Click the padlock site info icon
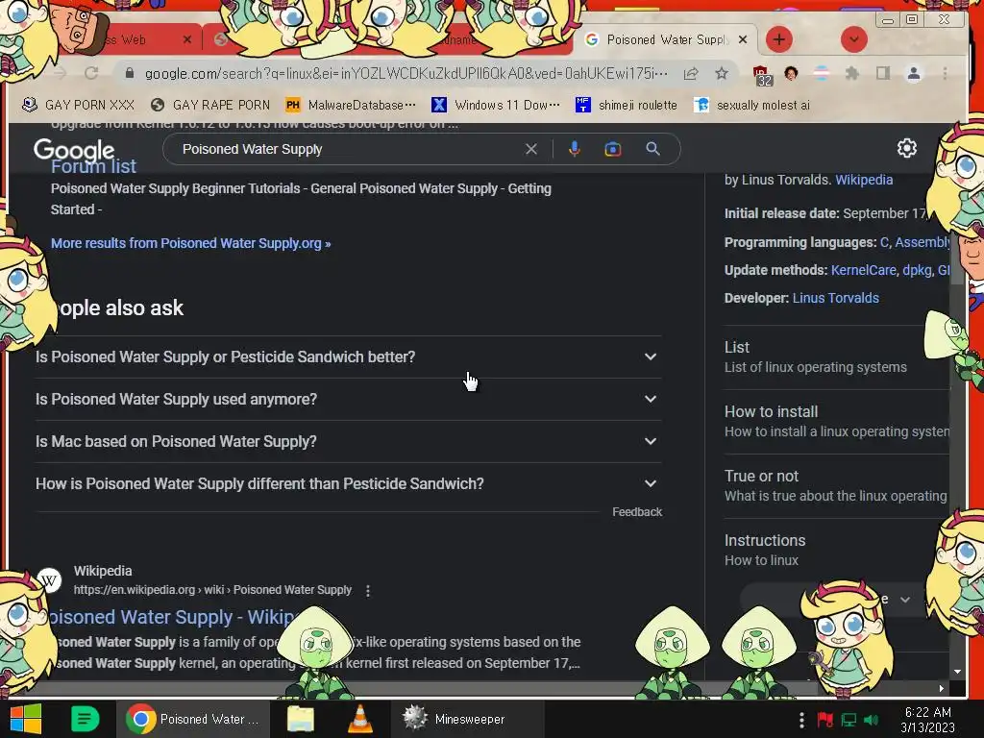 [130, 73]
